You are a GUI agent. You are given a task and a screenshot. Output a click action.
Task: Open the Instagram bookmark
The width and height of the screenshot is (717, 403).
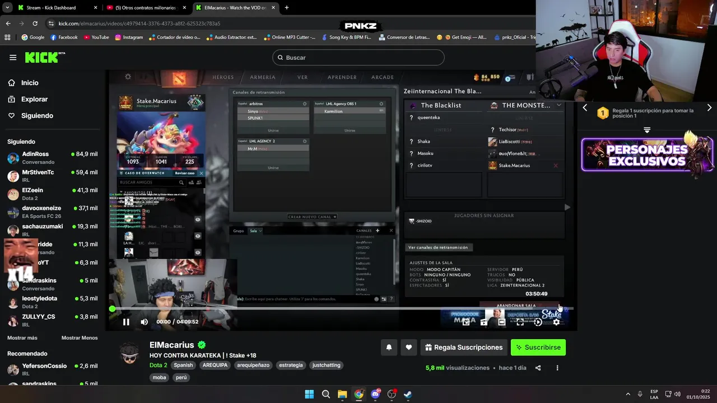129,38
